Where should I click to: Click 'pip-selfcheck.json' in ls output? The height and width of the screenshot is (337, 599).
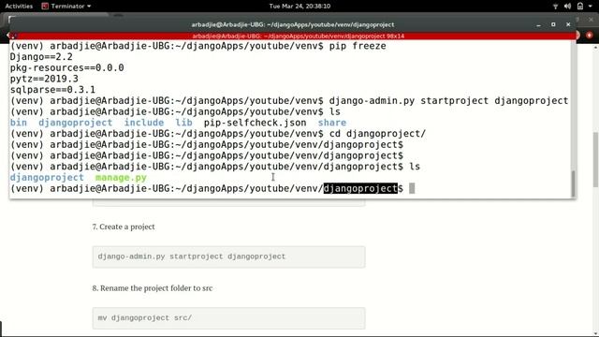click(x=256, y=123)
